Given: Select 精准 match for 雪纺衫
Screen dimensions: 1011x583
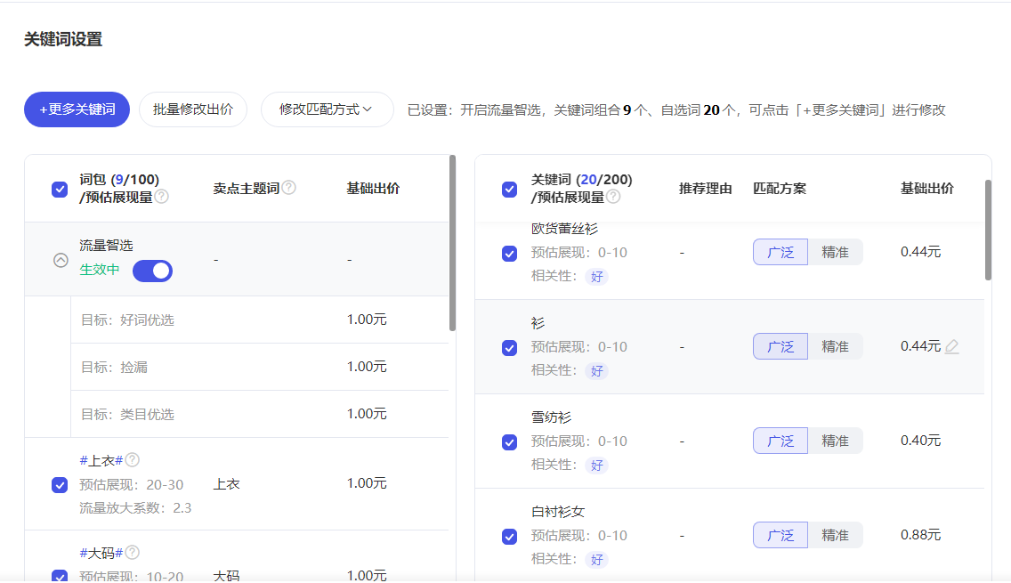Looking at the screenshot, I should pyautogui.click(x=835, y=441).
